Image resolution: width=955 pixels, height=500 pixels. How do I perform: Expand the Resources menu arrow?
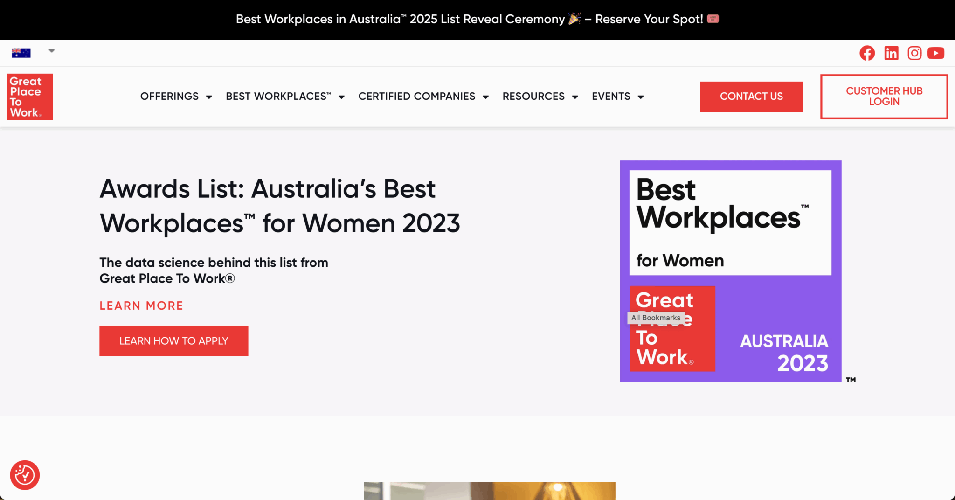575,97
